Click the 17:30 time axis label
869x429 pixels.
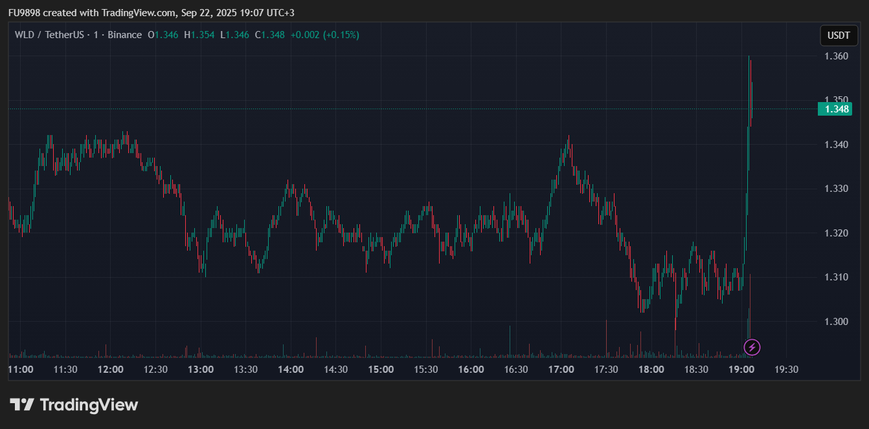point(606,370)
